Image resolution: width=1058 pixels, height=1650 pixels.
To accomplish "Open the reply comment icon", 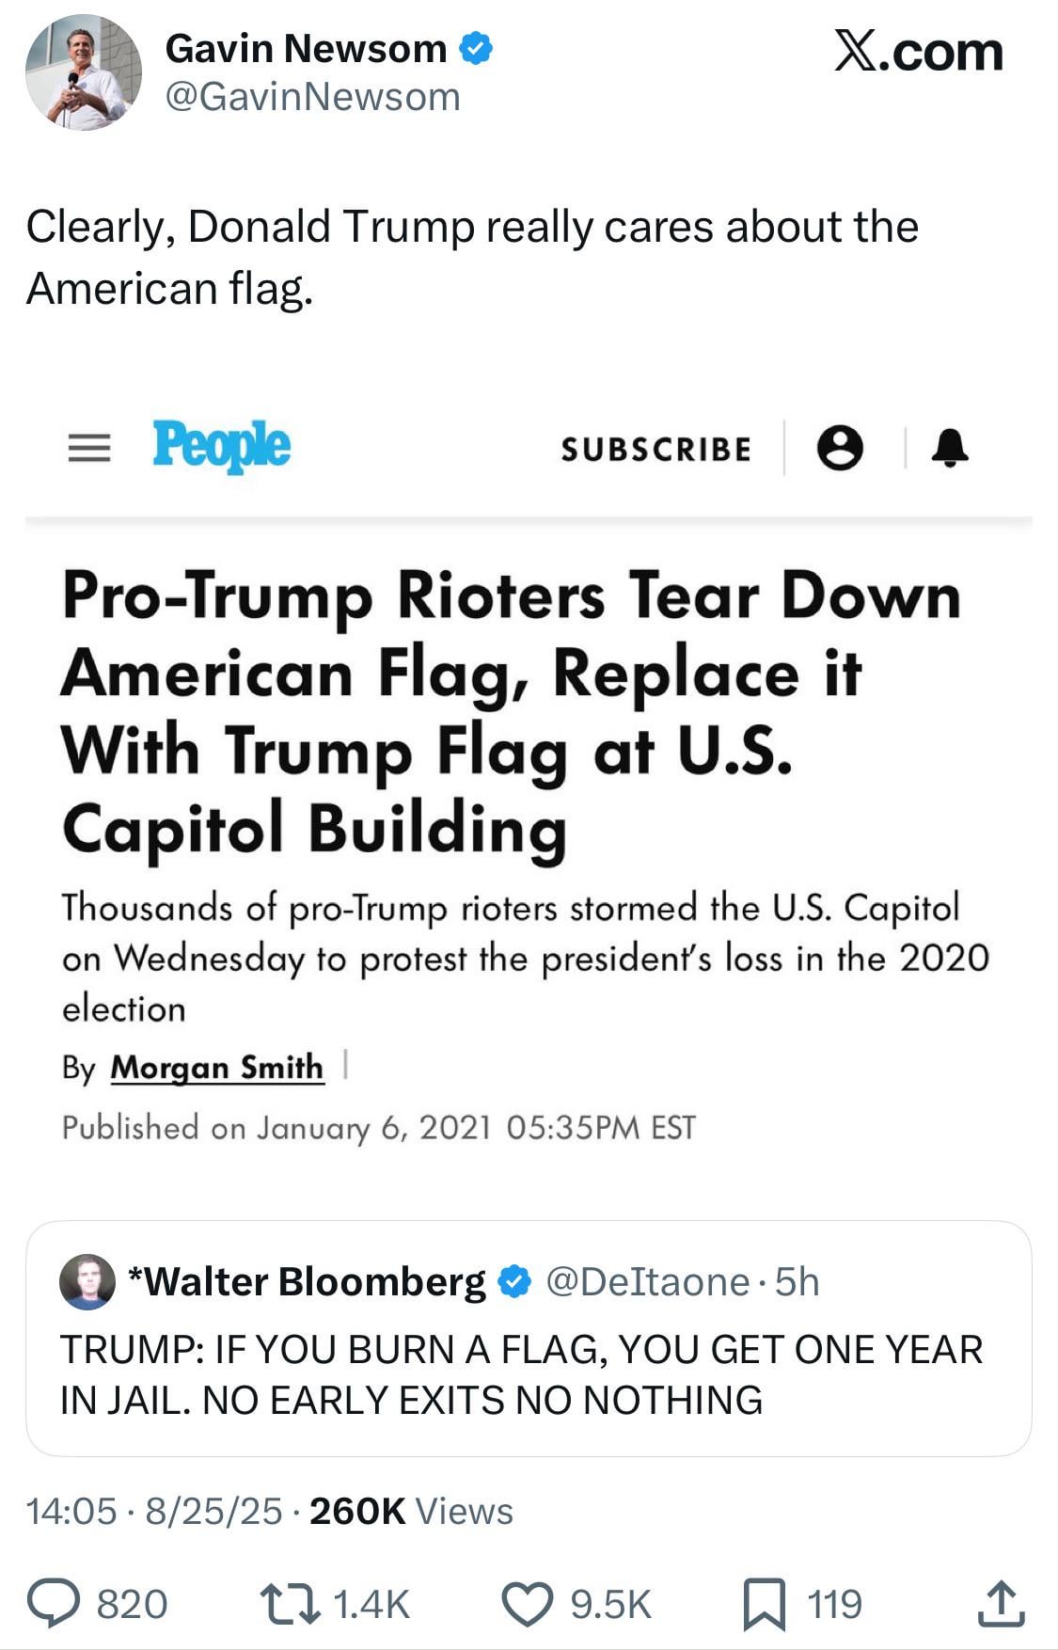I will [x=54, y=1604].
